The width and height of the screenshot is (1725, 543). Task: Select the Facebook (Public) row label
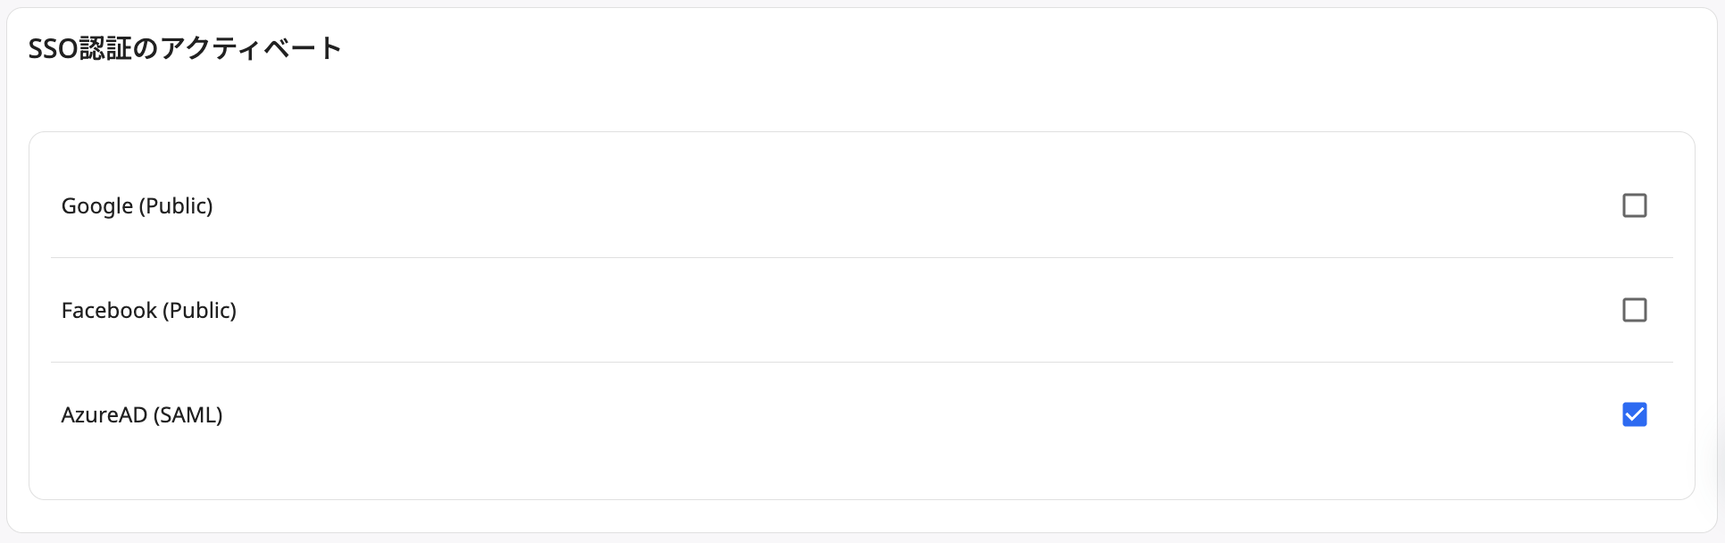pyautogui.click(x=148, y=310)
